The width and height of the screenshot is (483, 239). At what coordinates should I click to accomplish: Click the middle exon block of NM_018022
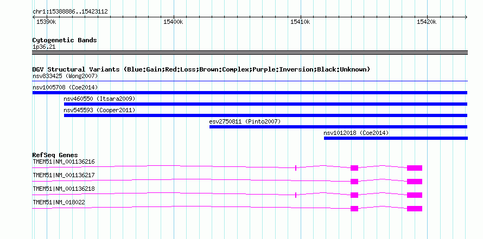tap(354, 209)
